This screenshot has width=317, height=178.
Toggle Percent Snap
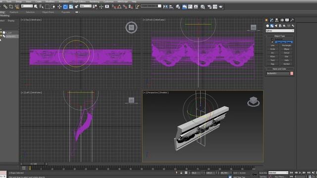pyautogui.click(x=125, y=6)
